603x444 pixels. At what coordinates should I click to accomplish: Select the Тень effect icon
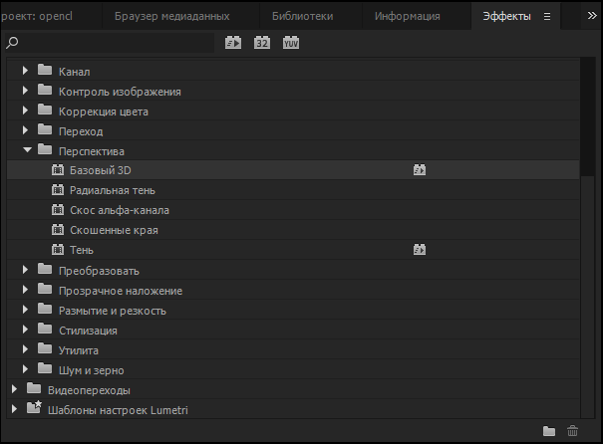coord(57,250)
